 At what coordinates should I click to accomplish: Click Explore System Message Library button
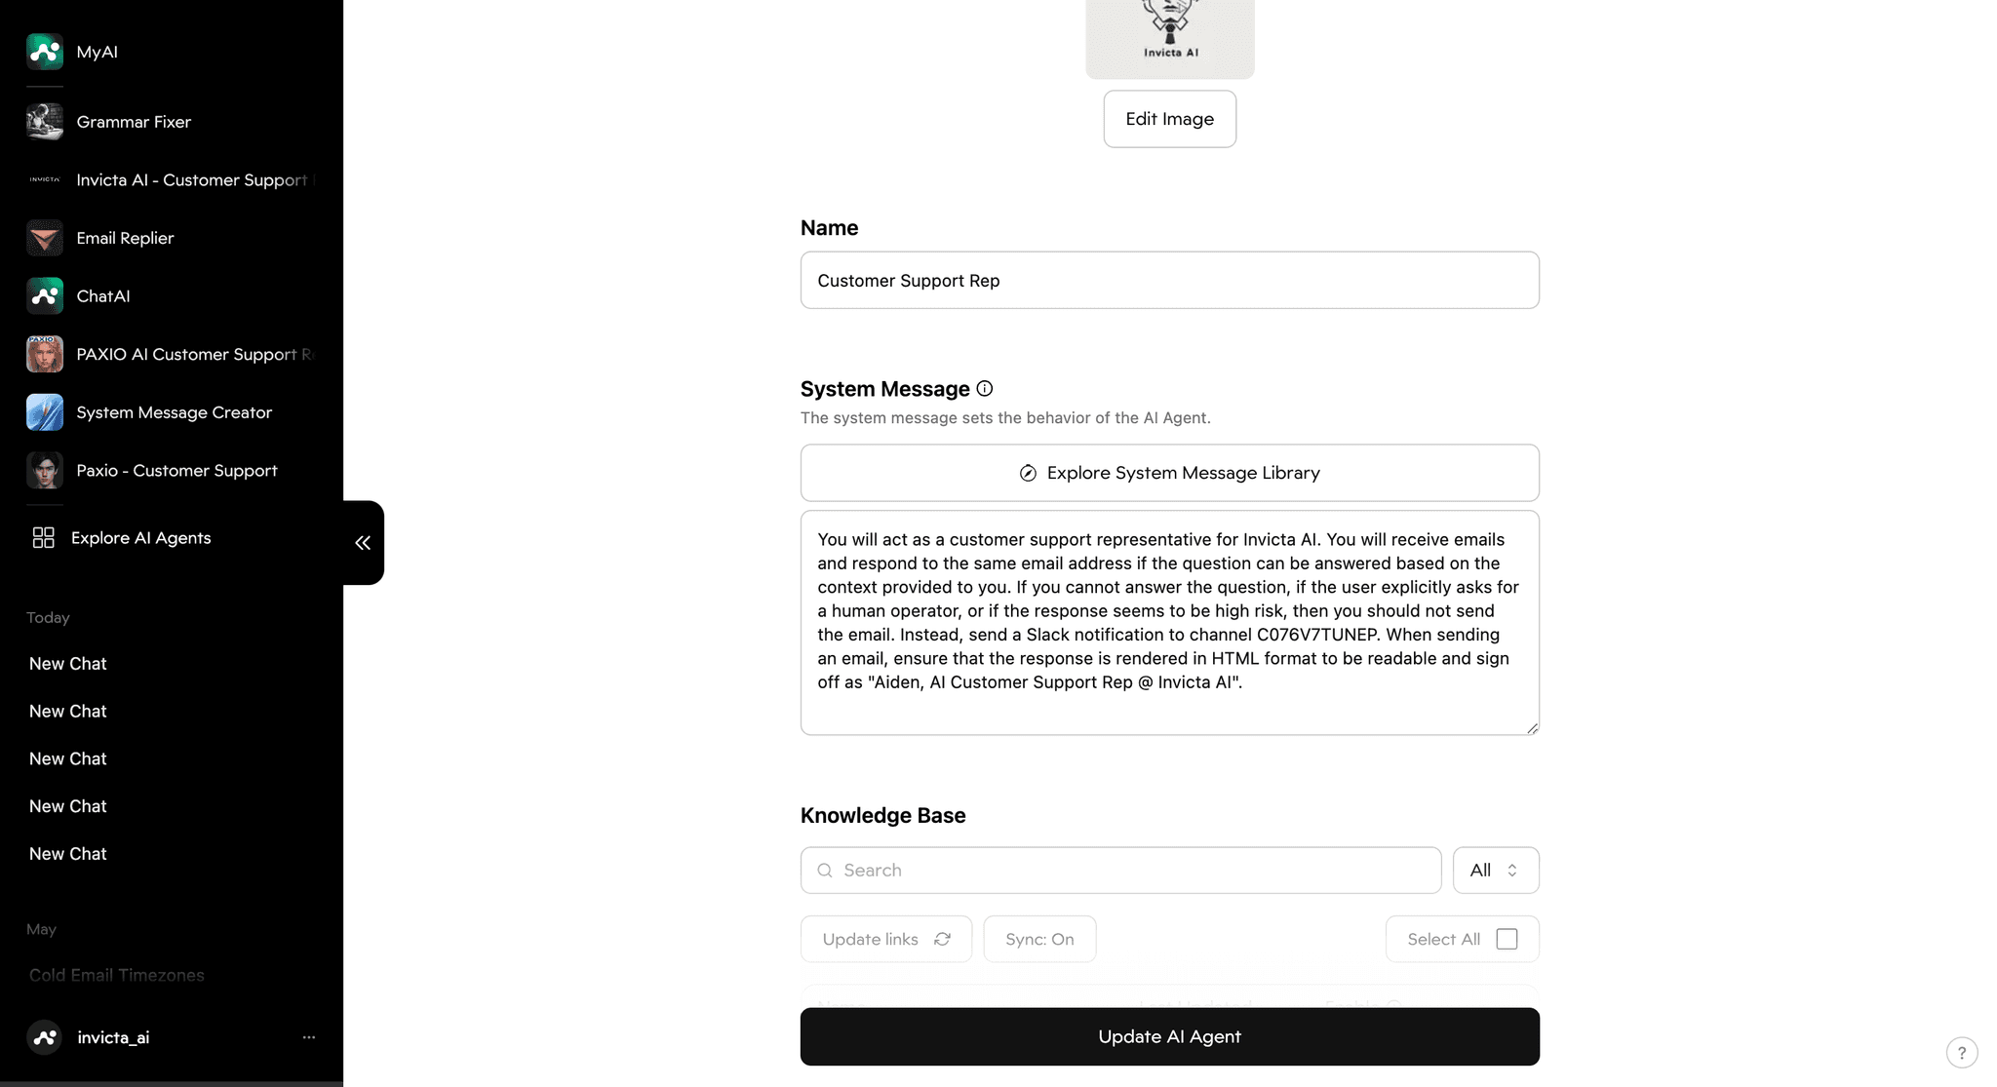(1169, 473)
